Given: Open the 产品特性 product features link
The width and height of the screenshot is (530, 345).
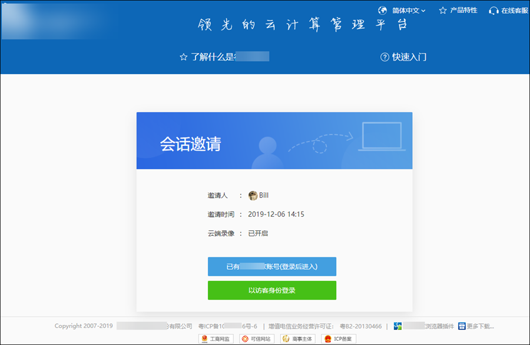Looking at the screenshot, I should coord(463,11).
